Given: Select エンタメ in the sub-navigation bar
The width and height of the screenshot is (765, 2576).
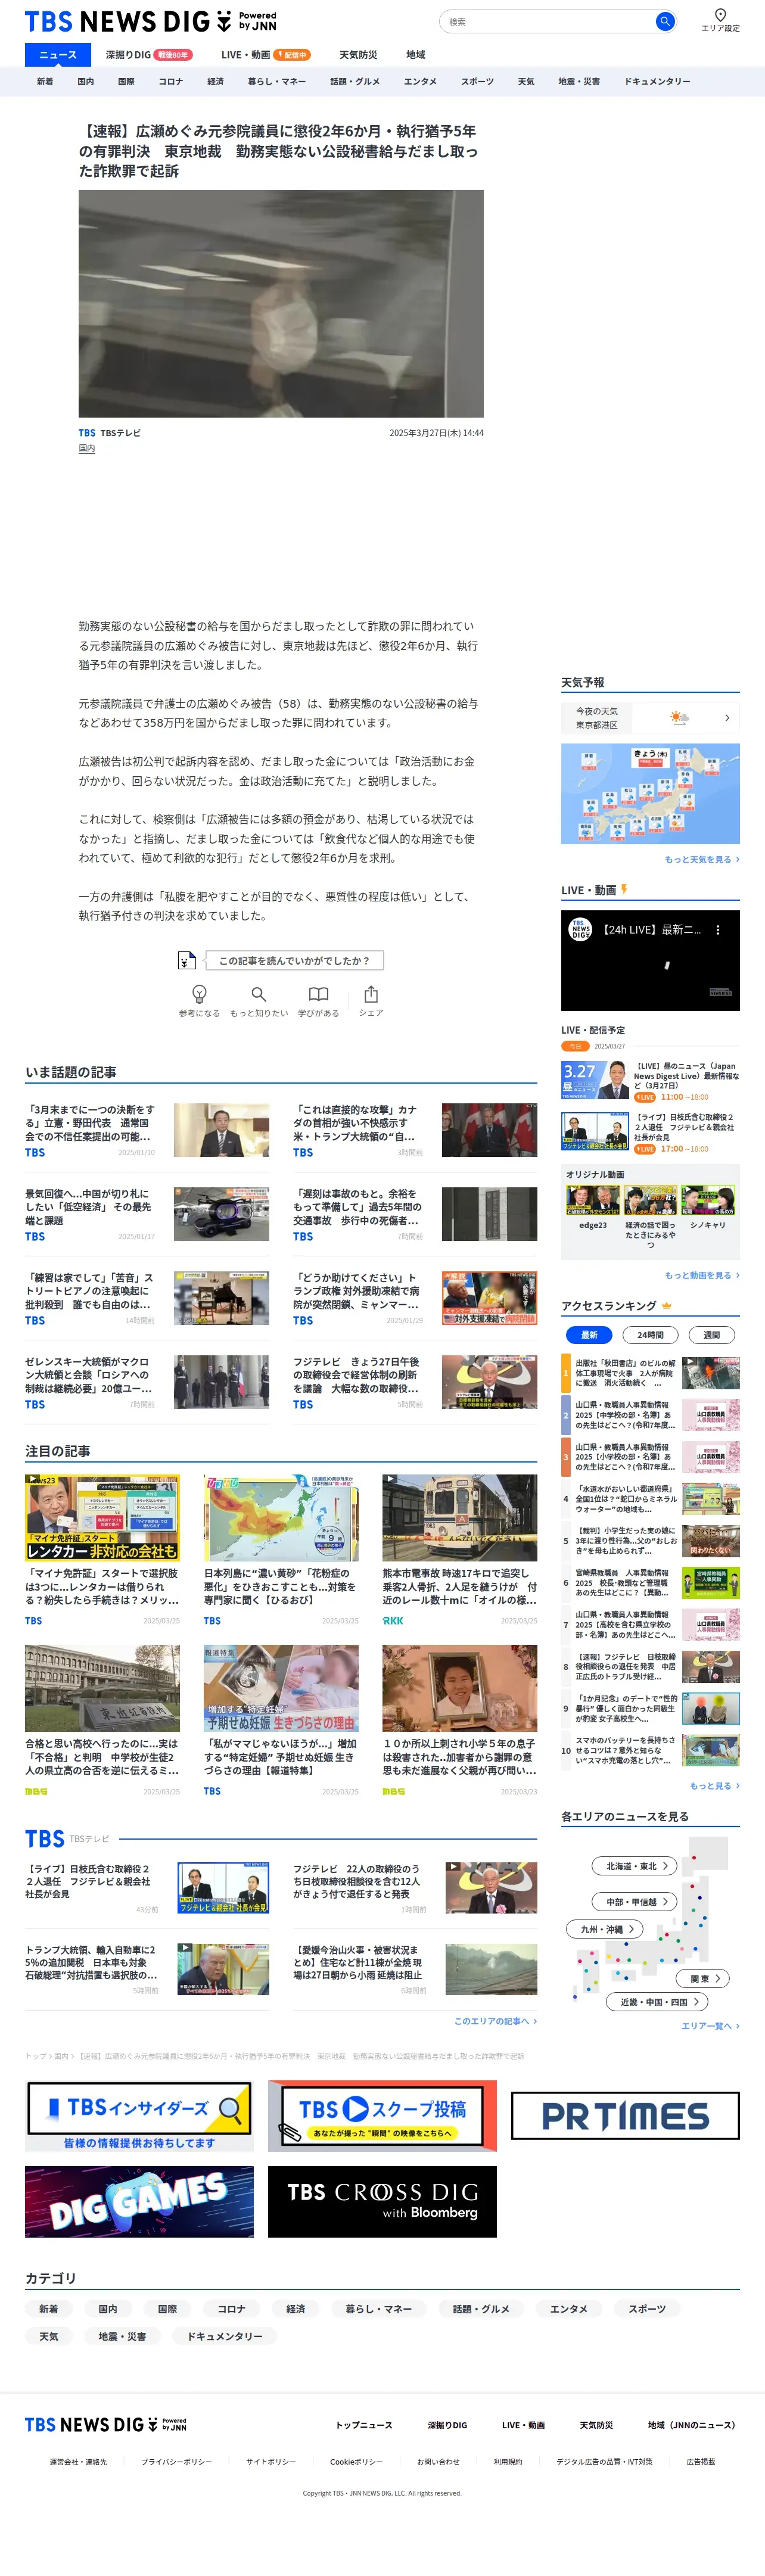Looking at the screenshot, I should click(x=420, y=82).
